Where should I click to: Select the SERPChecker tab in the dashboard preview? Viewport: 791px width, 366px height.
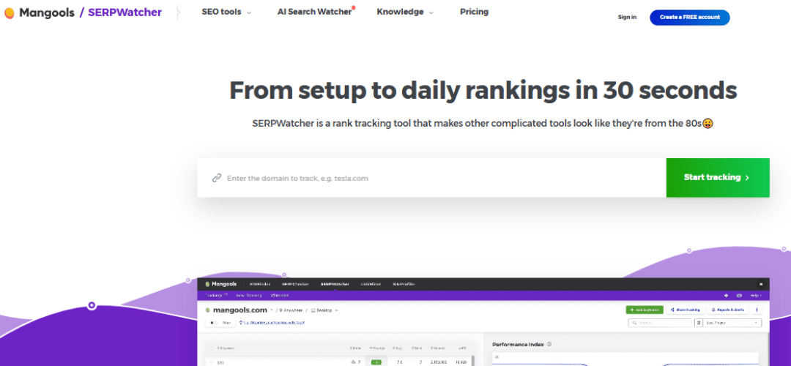tap(295, 284)
